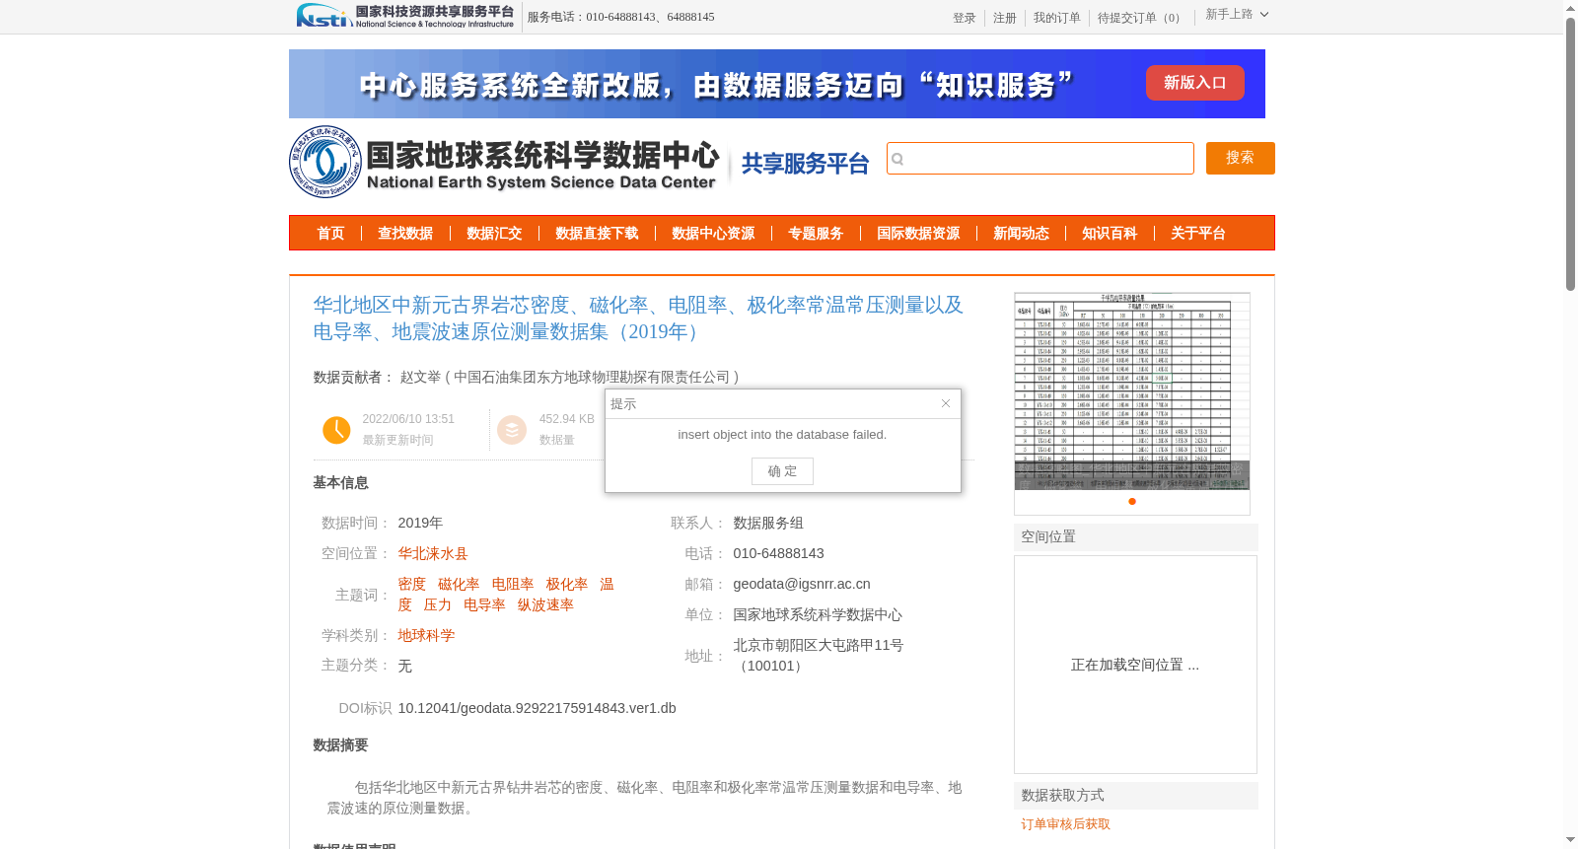
Task: Open the 地球科学 subject category link
Action: [426, 636]
